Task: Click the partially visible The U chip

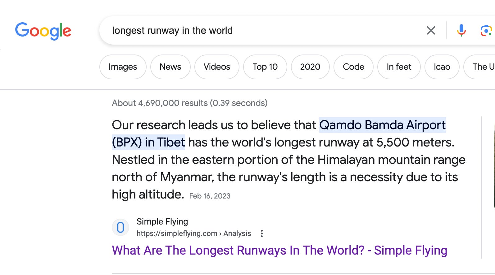Action: coord(482,67)
